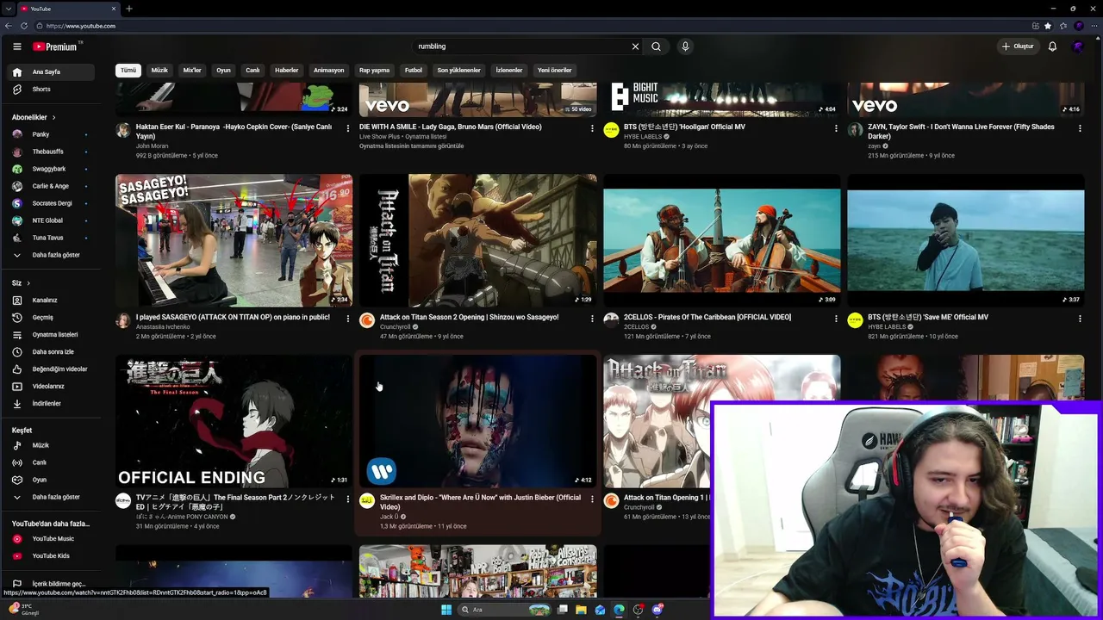Select the Animasyon filter chip
Image resolution: width=1103 pixels, height=620 pixels.
(x=328, y=71)
